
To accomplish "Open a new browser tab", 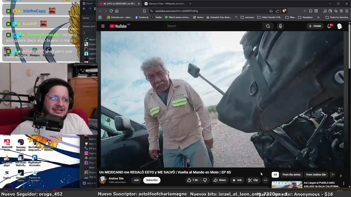I will point(190,4).
